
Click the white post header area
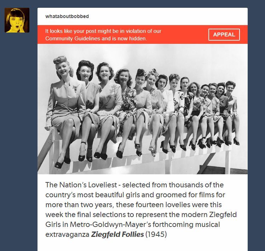click(x=143, y=16)
